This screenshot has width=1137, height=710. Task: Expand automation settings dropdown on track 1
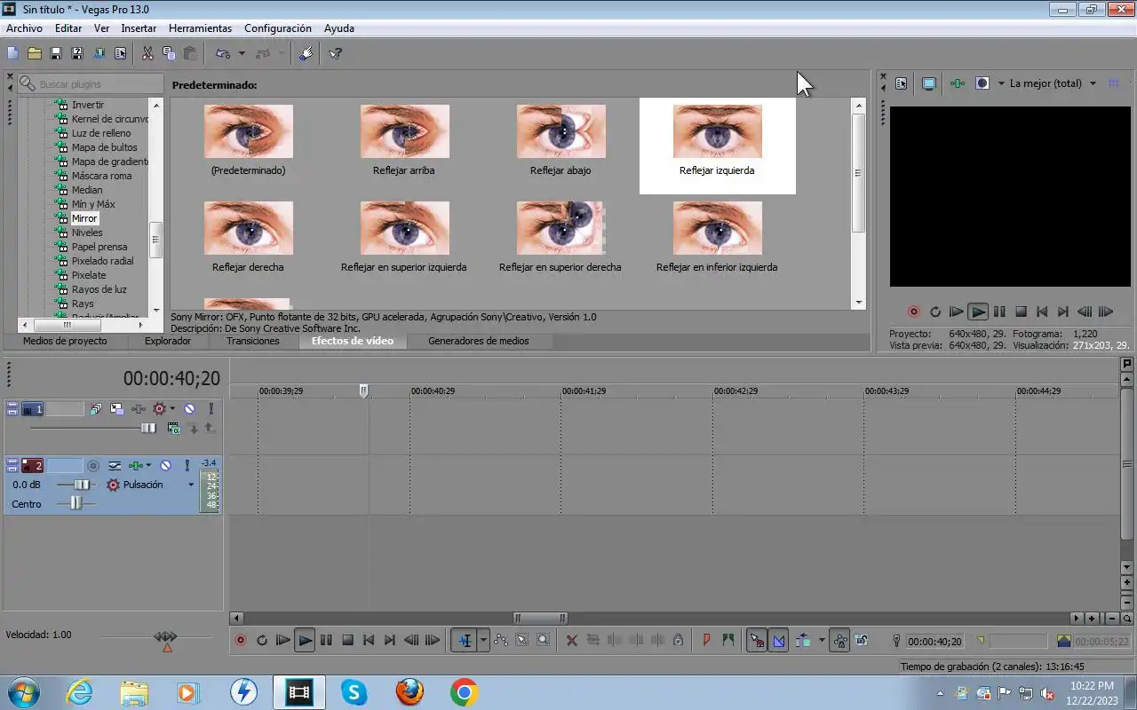(x=172, y=409)
